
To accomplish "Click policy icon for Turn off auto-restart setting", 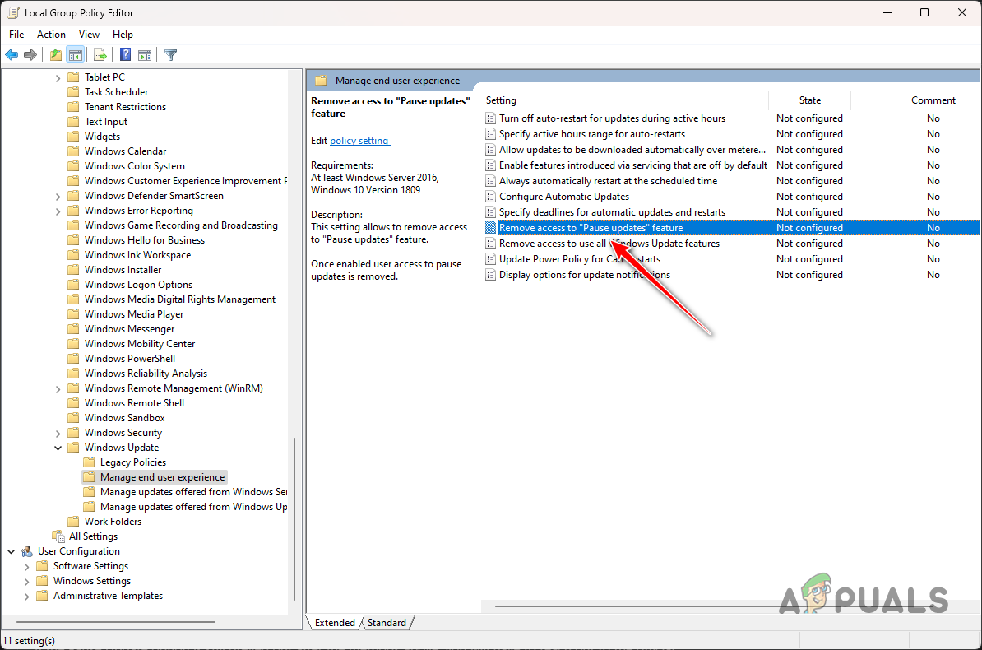I will [490, 118].
